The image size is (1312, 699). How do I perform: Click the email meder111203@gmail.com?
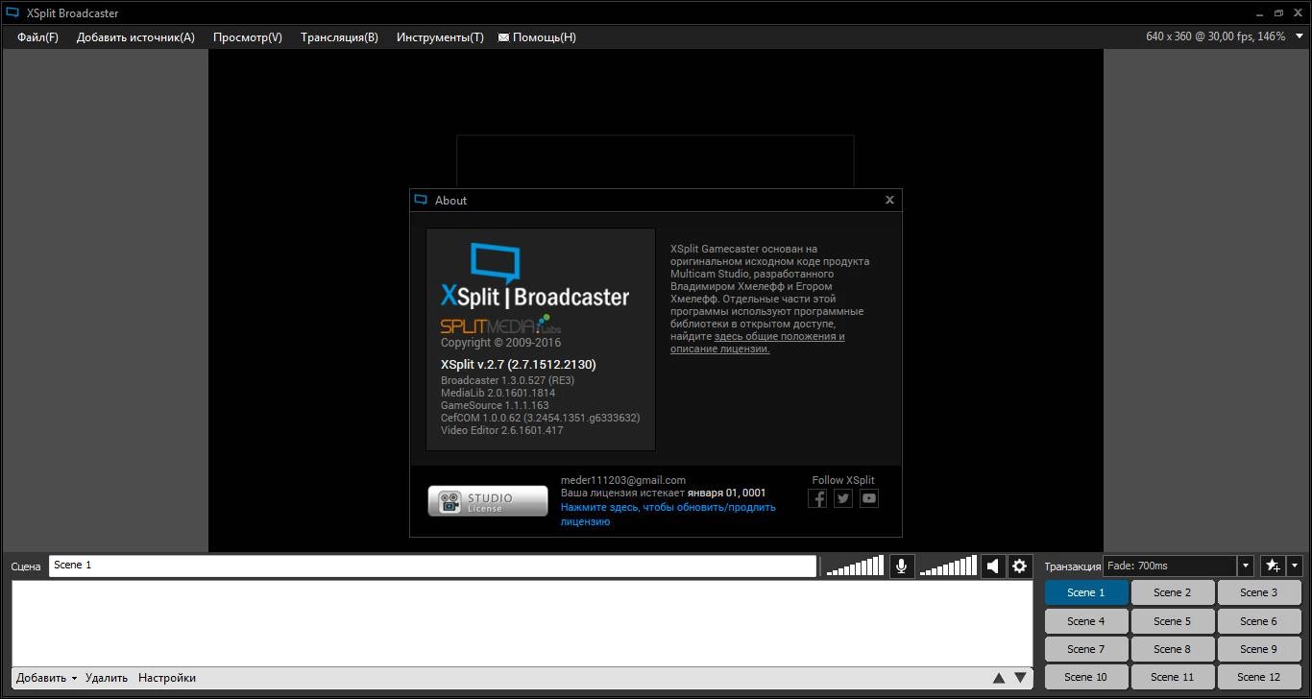(x=623, y=480)
